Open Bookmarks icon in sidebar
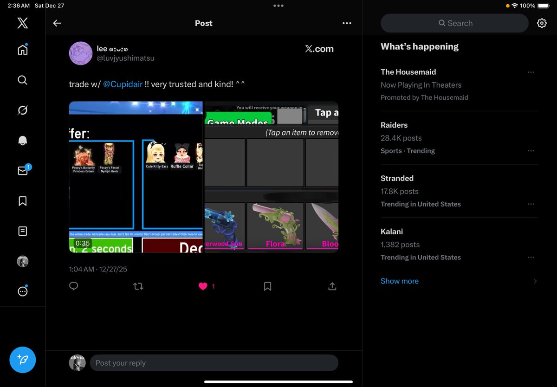The image size is (557, 387). pos(22,201)
